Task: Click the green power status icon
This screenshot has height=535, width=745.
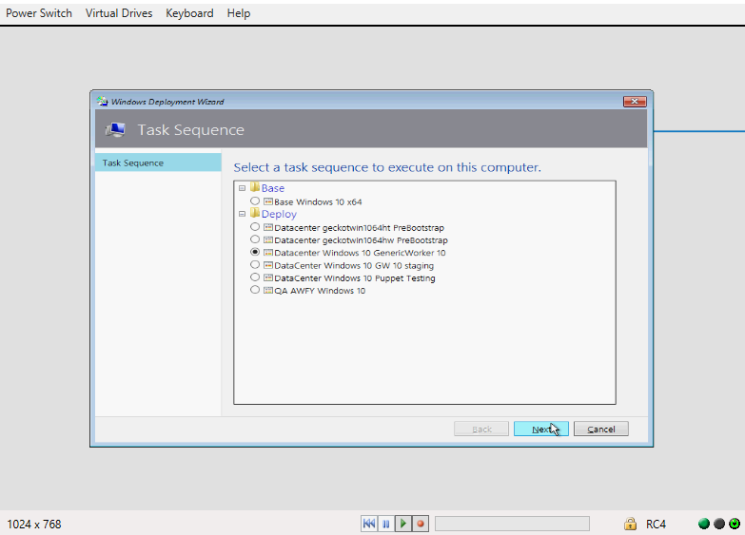Action: (x=735, y=524)
